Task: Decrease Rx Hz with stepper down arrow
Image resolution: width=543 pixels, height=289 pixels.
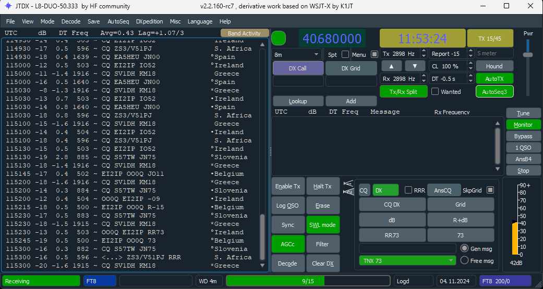Action: pyautogui.click(x=424, y=81)
